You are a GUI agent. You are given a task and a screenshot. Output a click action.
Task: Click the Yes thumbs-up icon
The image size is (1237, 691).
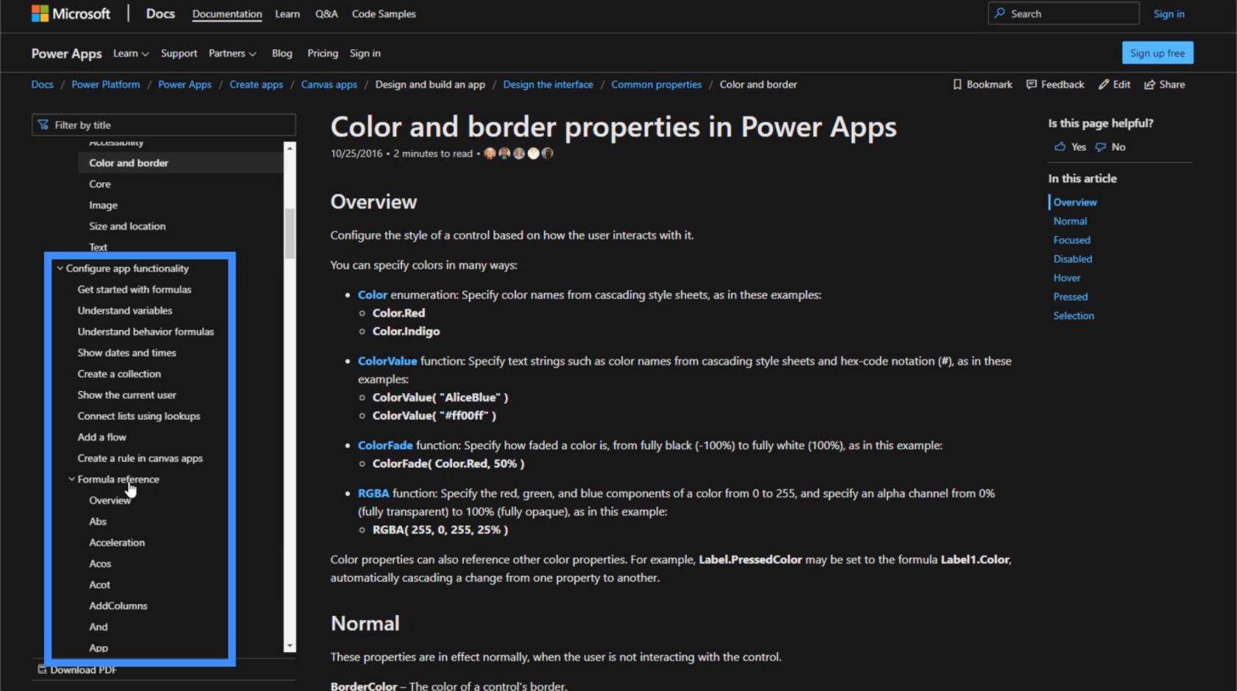point(1060,147)
